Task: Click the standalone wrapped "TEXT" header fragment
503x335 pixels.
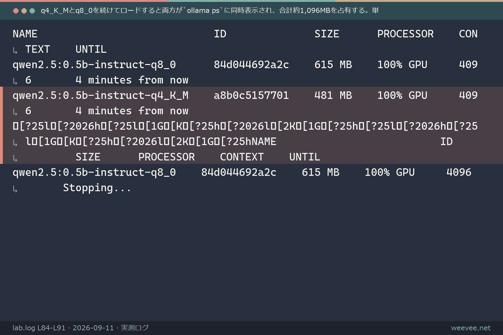Action: [x=37, y=49]
